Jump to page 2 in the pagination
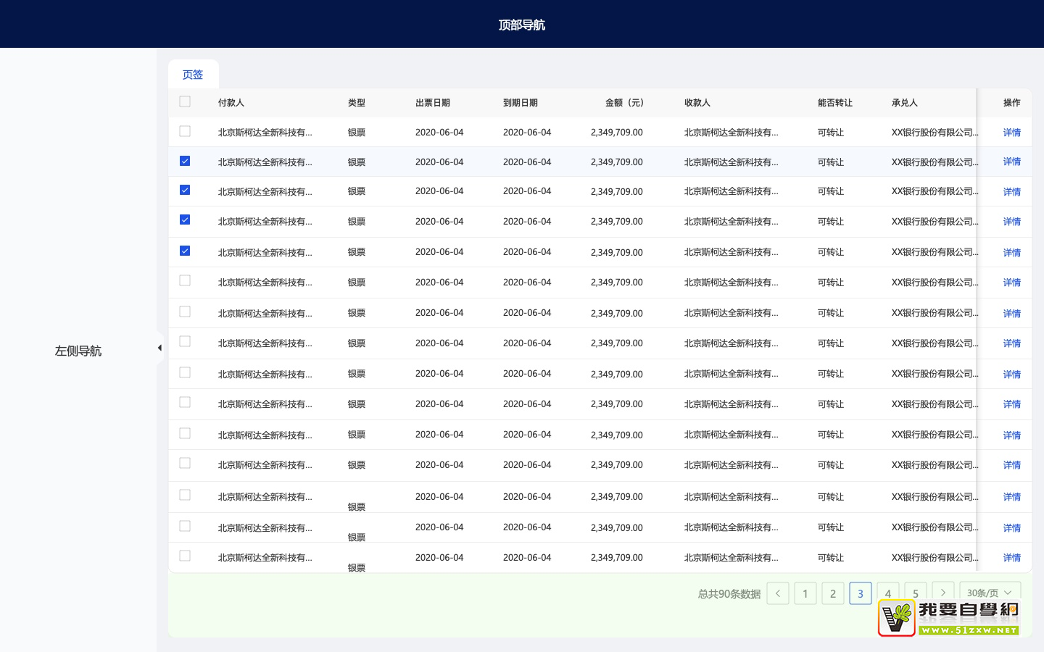Image resolution: width=1044 pixels, height=652 pixels. (833, 593)
